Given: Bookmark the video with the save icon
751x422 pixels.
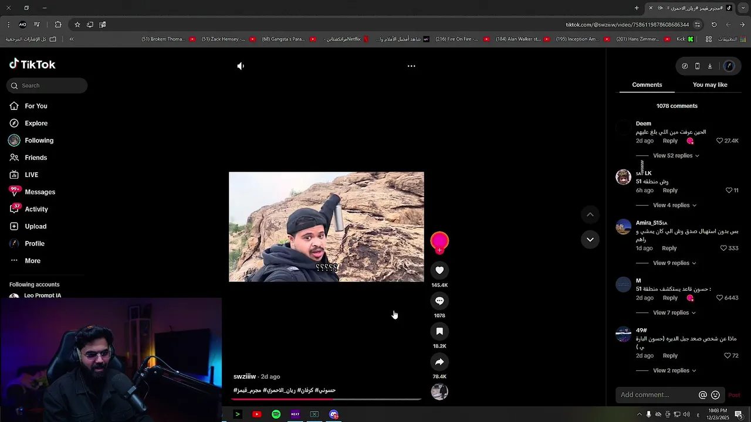Looking at the screenshot, I should coord(439,331).
